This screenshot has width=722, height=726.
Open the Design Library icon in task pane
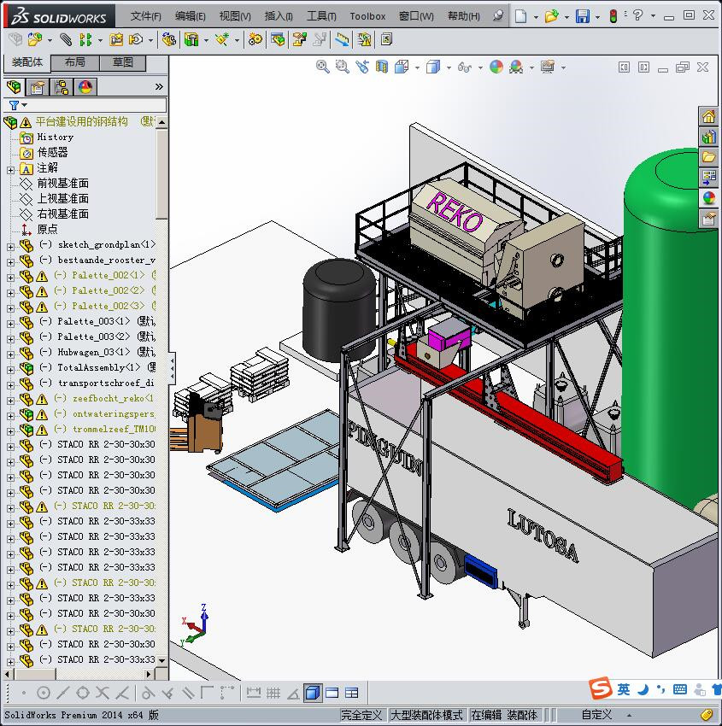[x=708, y=137]
